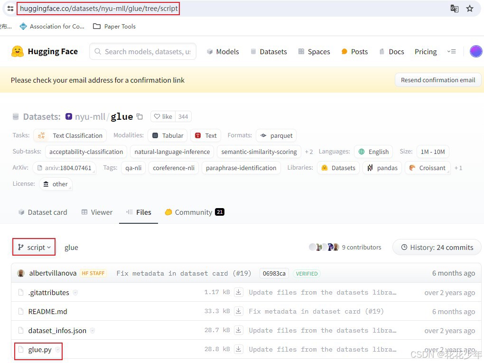Click the Text modality tag
Screen dimensions: 484x363
pos(205,135)
